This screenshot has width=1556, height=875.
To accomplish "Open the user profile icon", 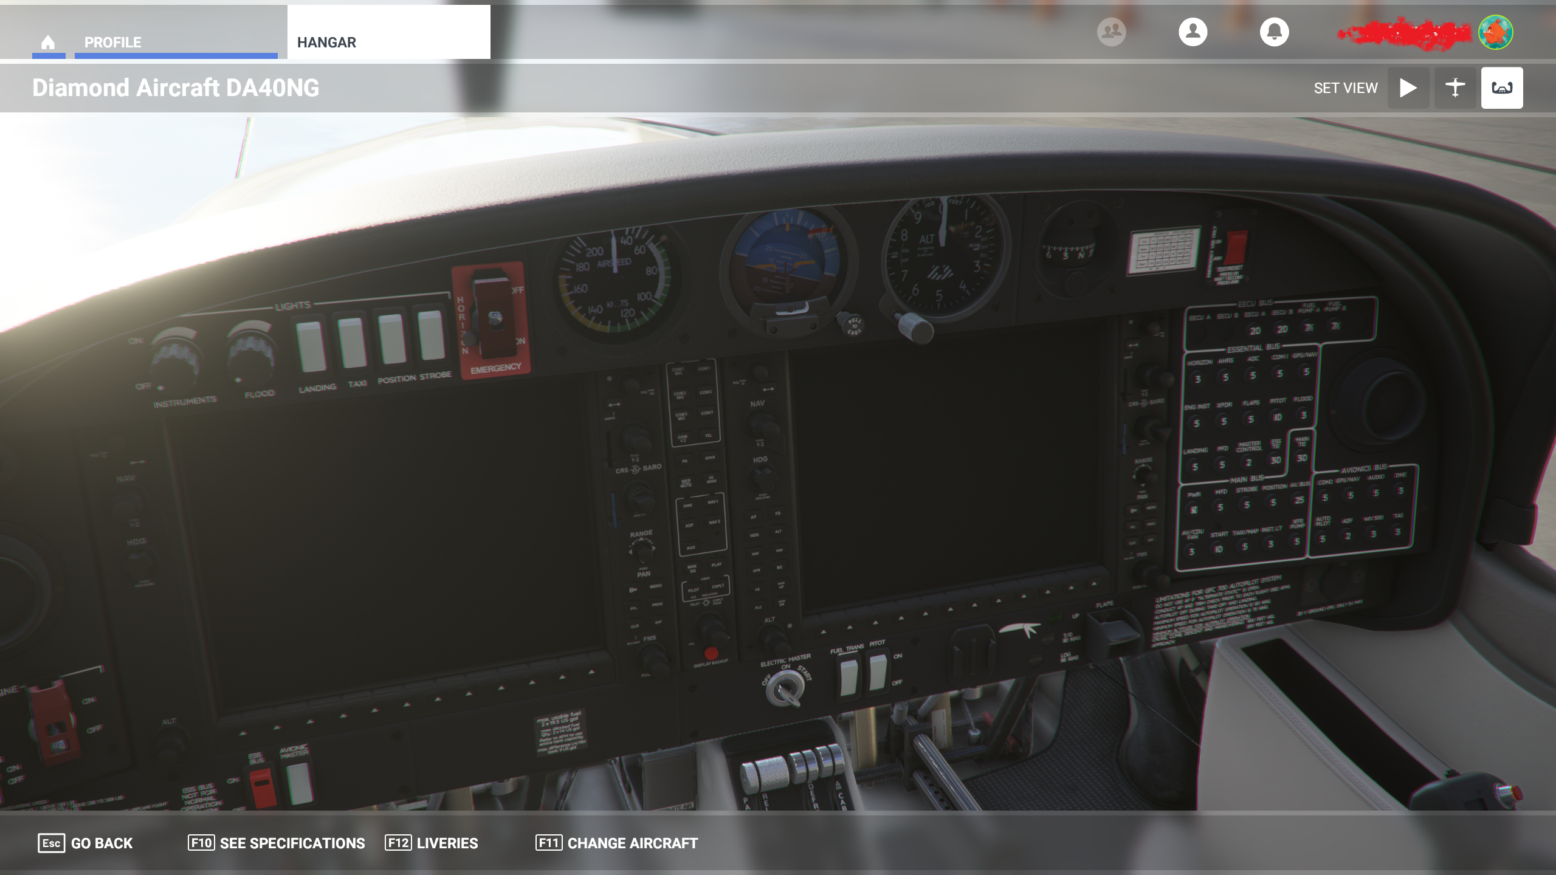I will [1193, 32].
